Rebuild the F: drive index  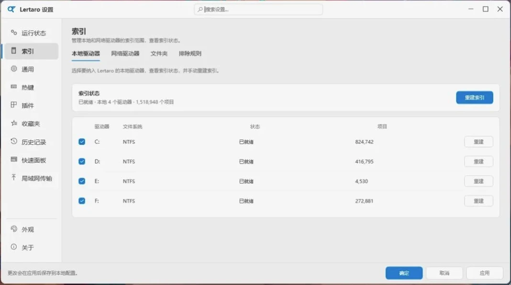478,201
